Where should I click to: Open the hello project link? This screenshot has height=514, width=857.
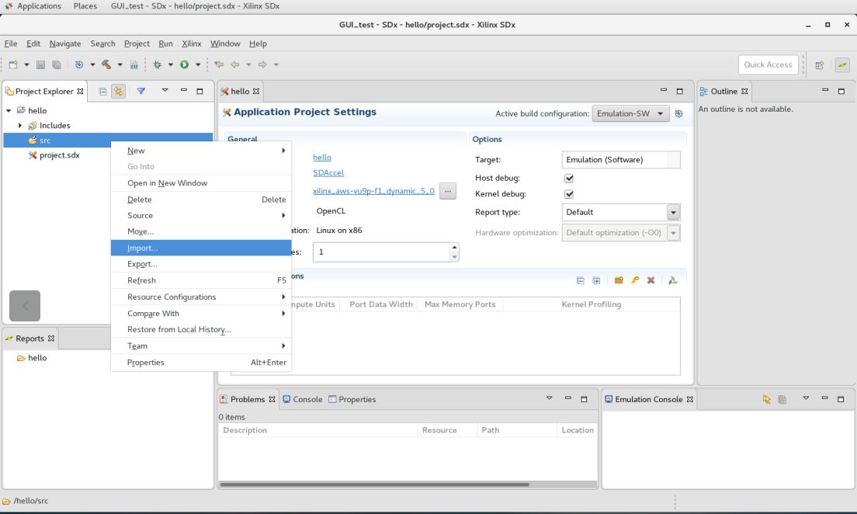tap(322, 158)
